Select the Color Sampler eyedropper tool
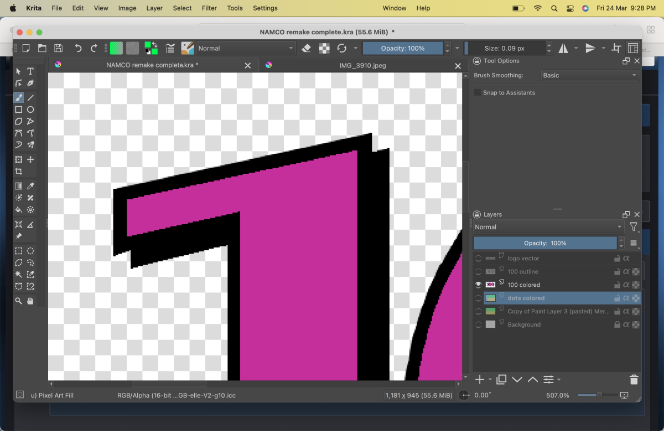 point(30,186)
